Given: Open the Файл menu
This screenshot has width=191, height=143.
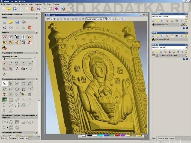Looking at the screenshot, I should tap(3, 4).
